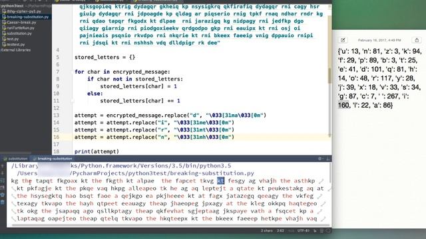Click the lock icon in status bar
The image size is (426, 239).
[x=315, y=231]
